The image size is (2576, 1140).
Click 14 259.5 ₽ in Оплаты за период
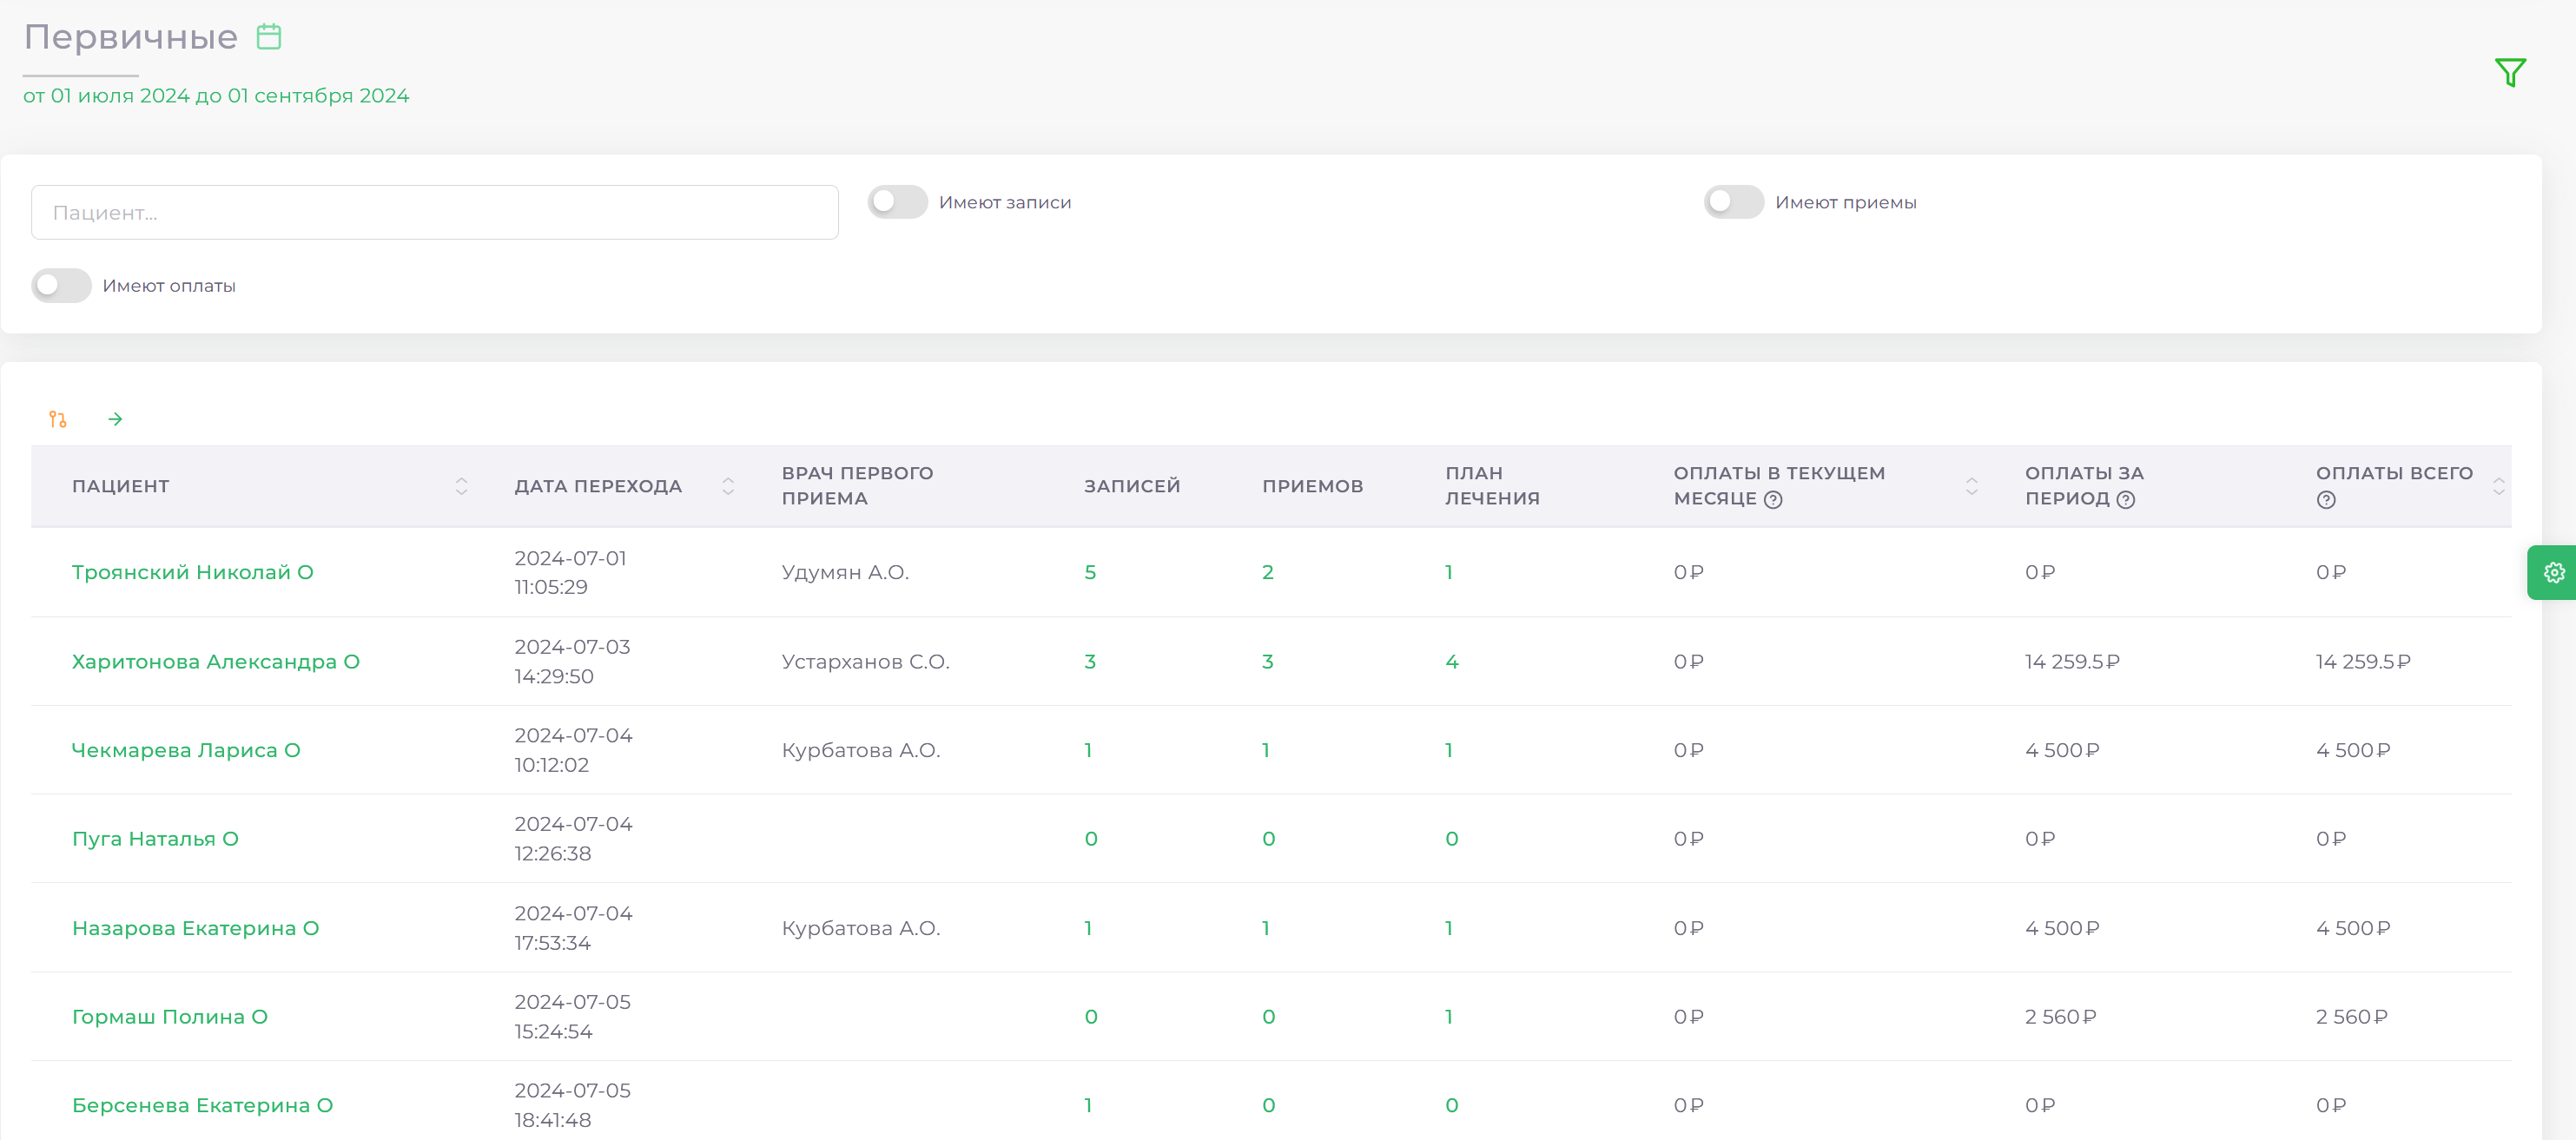[2072, 661]
